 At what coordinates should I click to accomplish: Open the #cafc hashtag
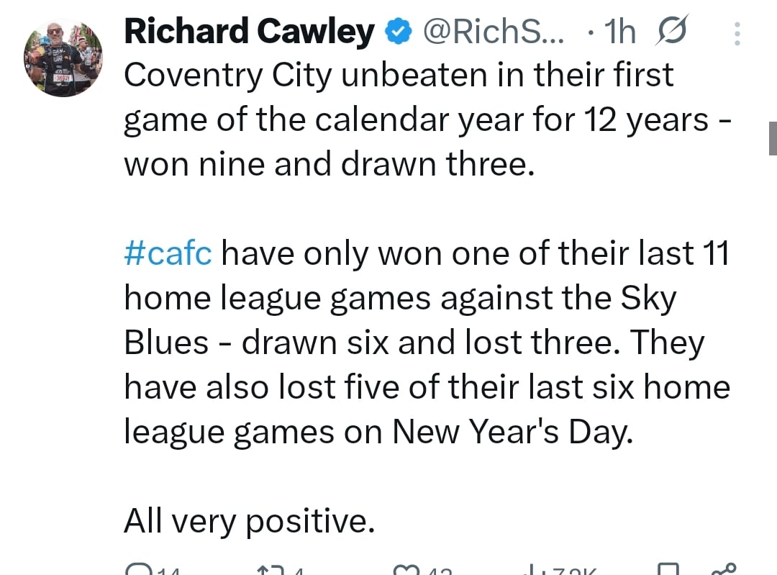coord(168,253)
